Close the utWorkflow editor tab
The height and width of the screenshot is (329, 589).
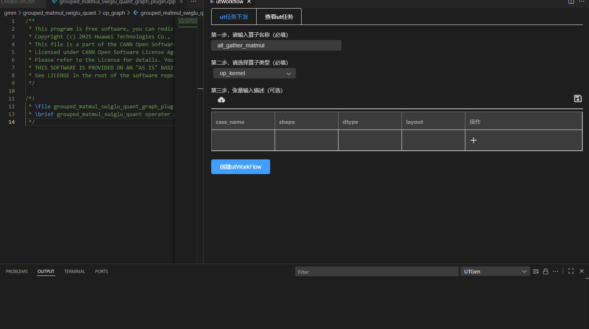click(248, 2)
